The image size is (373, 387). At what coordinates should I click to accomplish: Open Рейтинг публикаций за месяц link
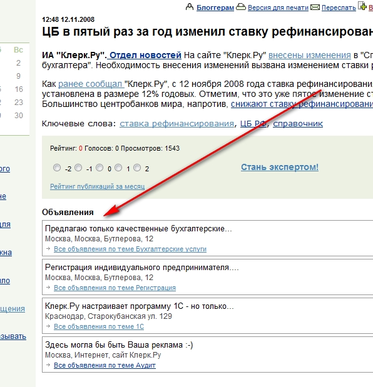98,186
